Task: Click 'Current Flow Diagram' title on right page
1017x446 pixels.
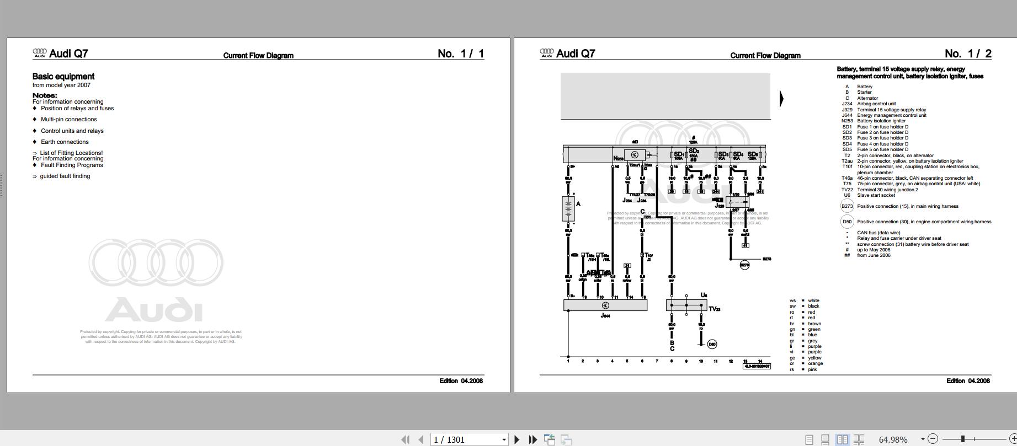Action: (765, 55)
